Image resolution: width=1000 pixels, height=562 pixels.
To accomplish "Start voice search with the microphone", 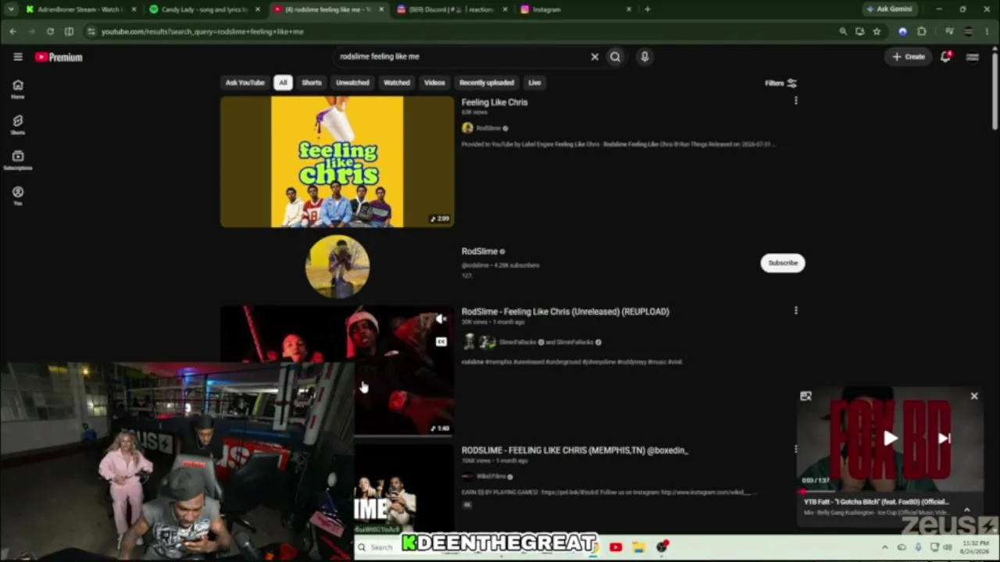I will 645,57.
